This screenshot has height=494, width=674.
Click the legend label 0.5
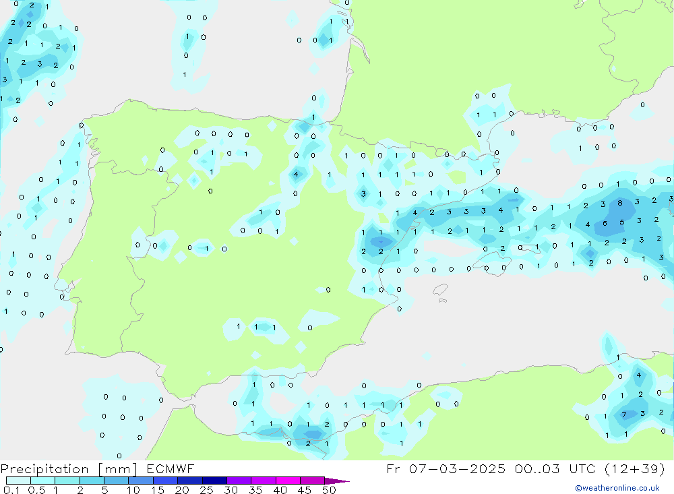(x=36, y=490)
